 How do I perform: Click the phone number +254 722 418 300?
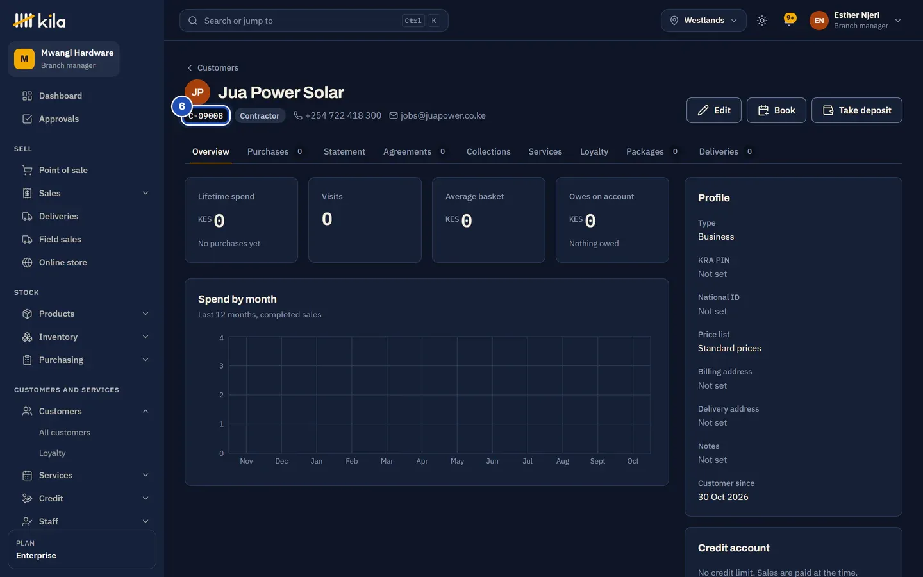coord(344,115)
